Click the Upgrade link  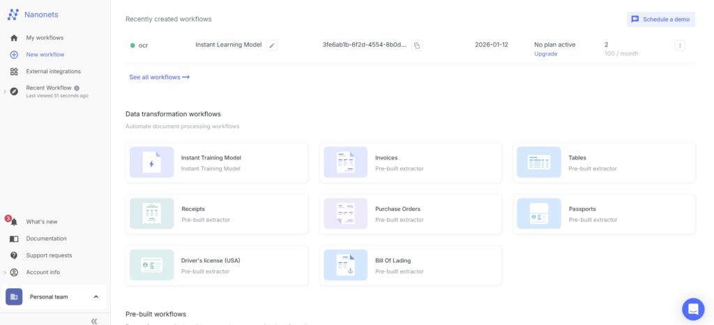pos(545,54)
